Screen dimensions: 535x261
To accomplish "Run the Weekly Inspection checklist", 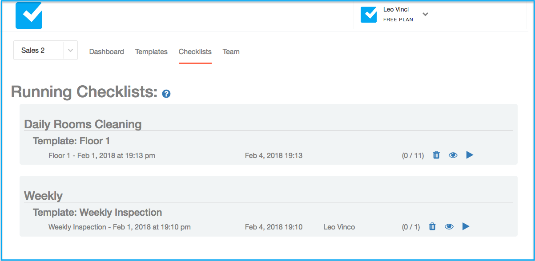I will click(466, 226).
